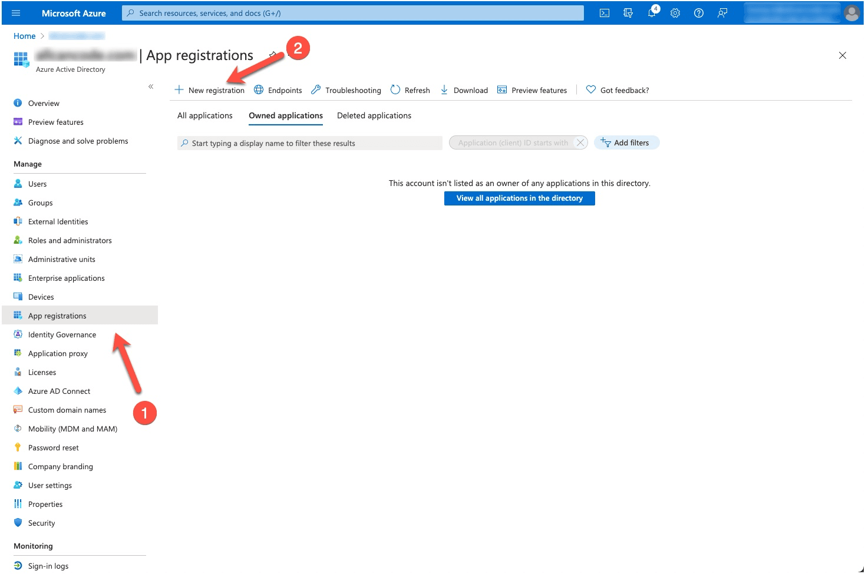Go to Home breadcrumb
This screenshot has width=865, height=574.
[25, 36]
